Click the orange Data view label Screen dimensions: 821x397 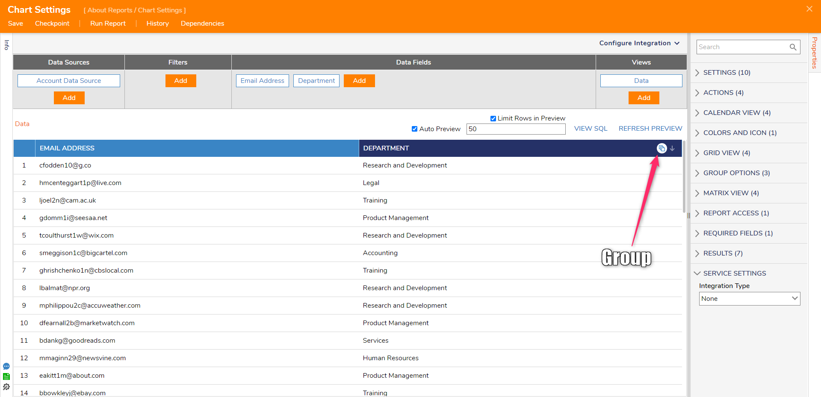point(22,124)
